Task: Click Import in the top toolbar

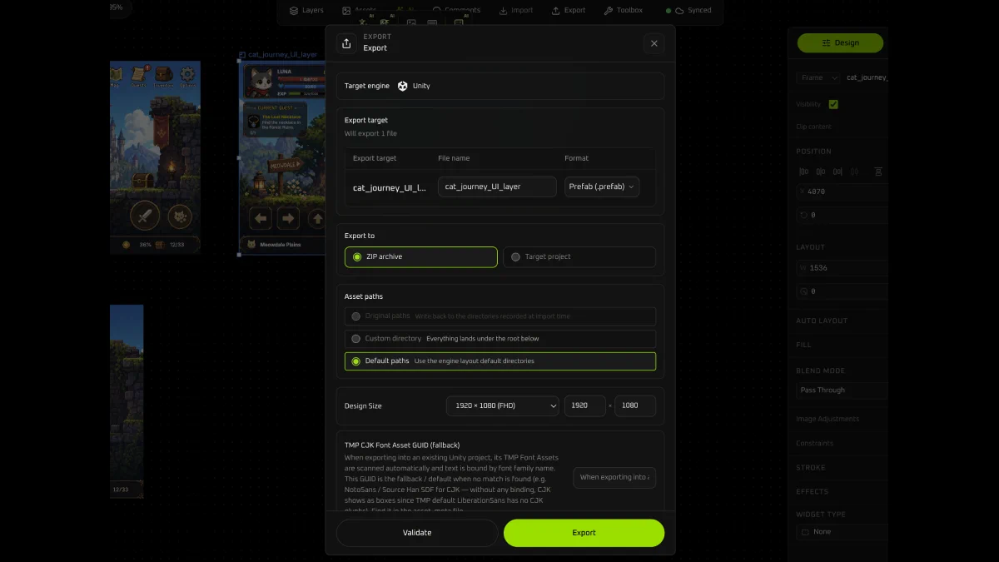Action: 516,11
